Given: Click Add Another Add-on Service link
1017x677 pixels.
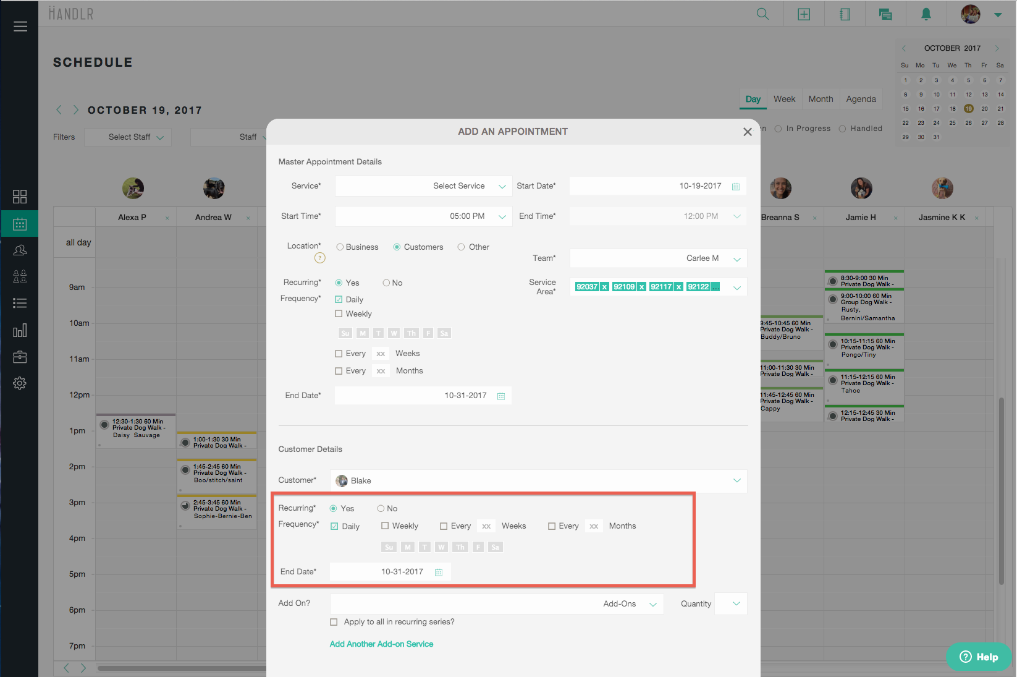Looking at the screenshot, I should click(381, 644).
